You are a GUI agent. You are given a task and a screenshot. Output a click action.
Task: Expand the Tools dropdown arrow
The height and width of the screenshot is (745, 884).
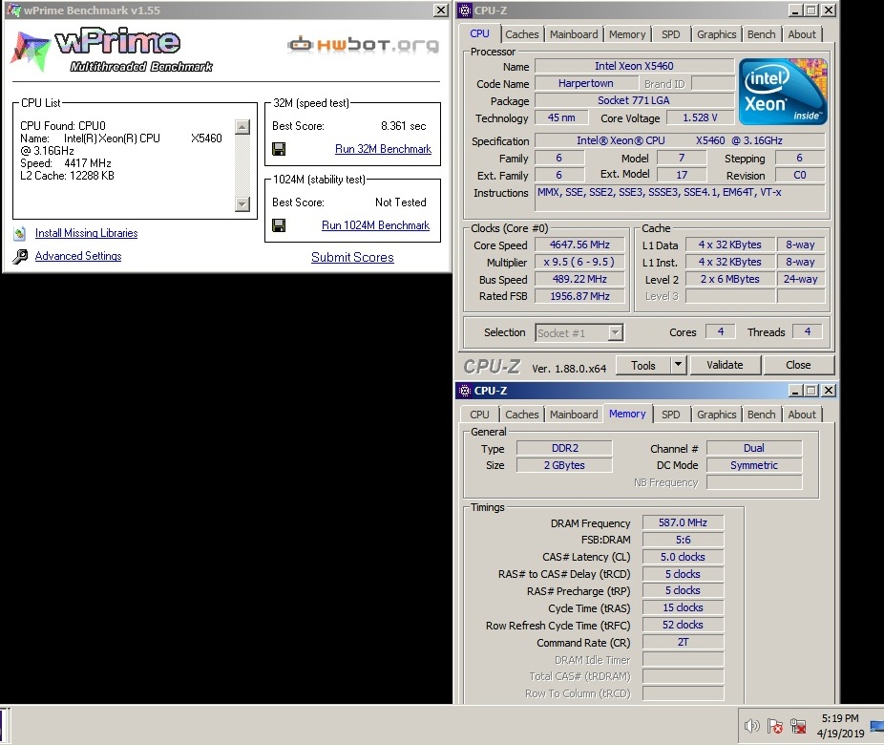pyautogui.click(x=678, y=365)
